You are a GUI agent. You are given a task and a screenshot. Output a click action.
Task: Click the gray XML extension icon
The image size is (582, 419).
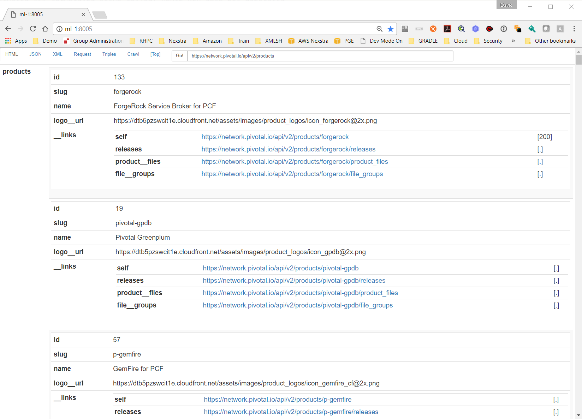click(x=419, y=29)
